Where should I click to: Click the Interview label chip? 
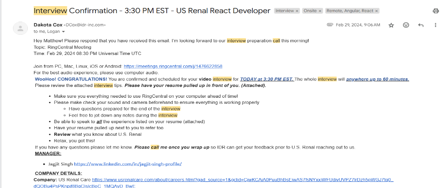(284, 10)
